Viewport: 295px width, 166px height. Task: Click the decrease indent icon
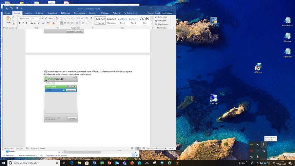coord(78,18)
